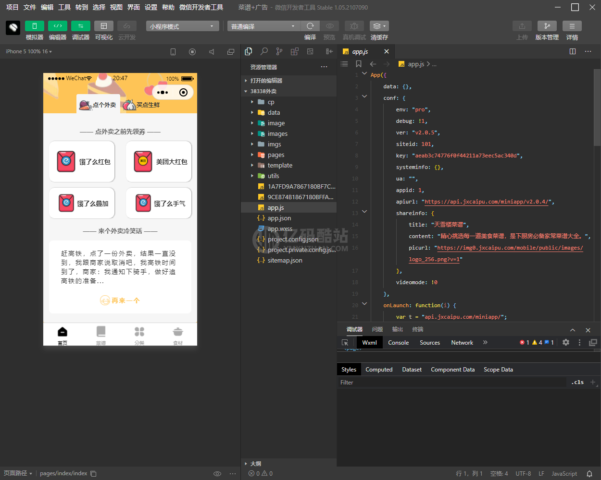Open the 普通编译 compile mode dropdown
This screenshot has width=601, height=480.
[264, 26]
